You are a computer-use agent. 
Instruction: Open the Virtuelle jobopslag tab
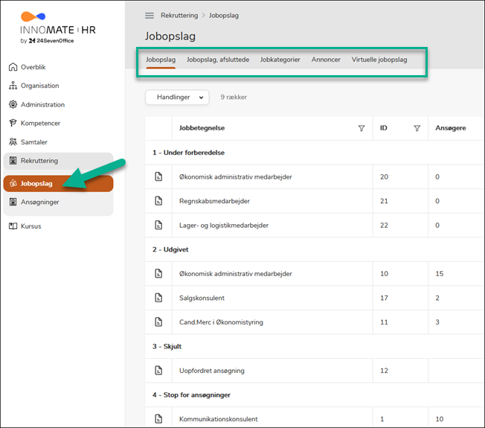[x=379, y=60]
